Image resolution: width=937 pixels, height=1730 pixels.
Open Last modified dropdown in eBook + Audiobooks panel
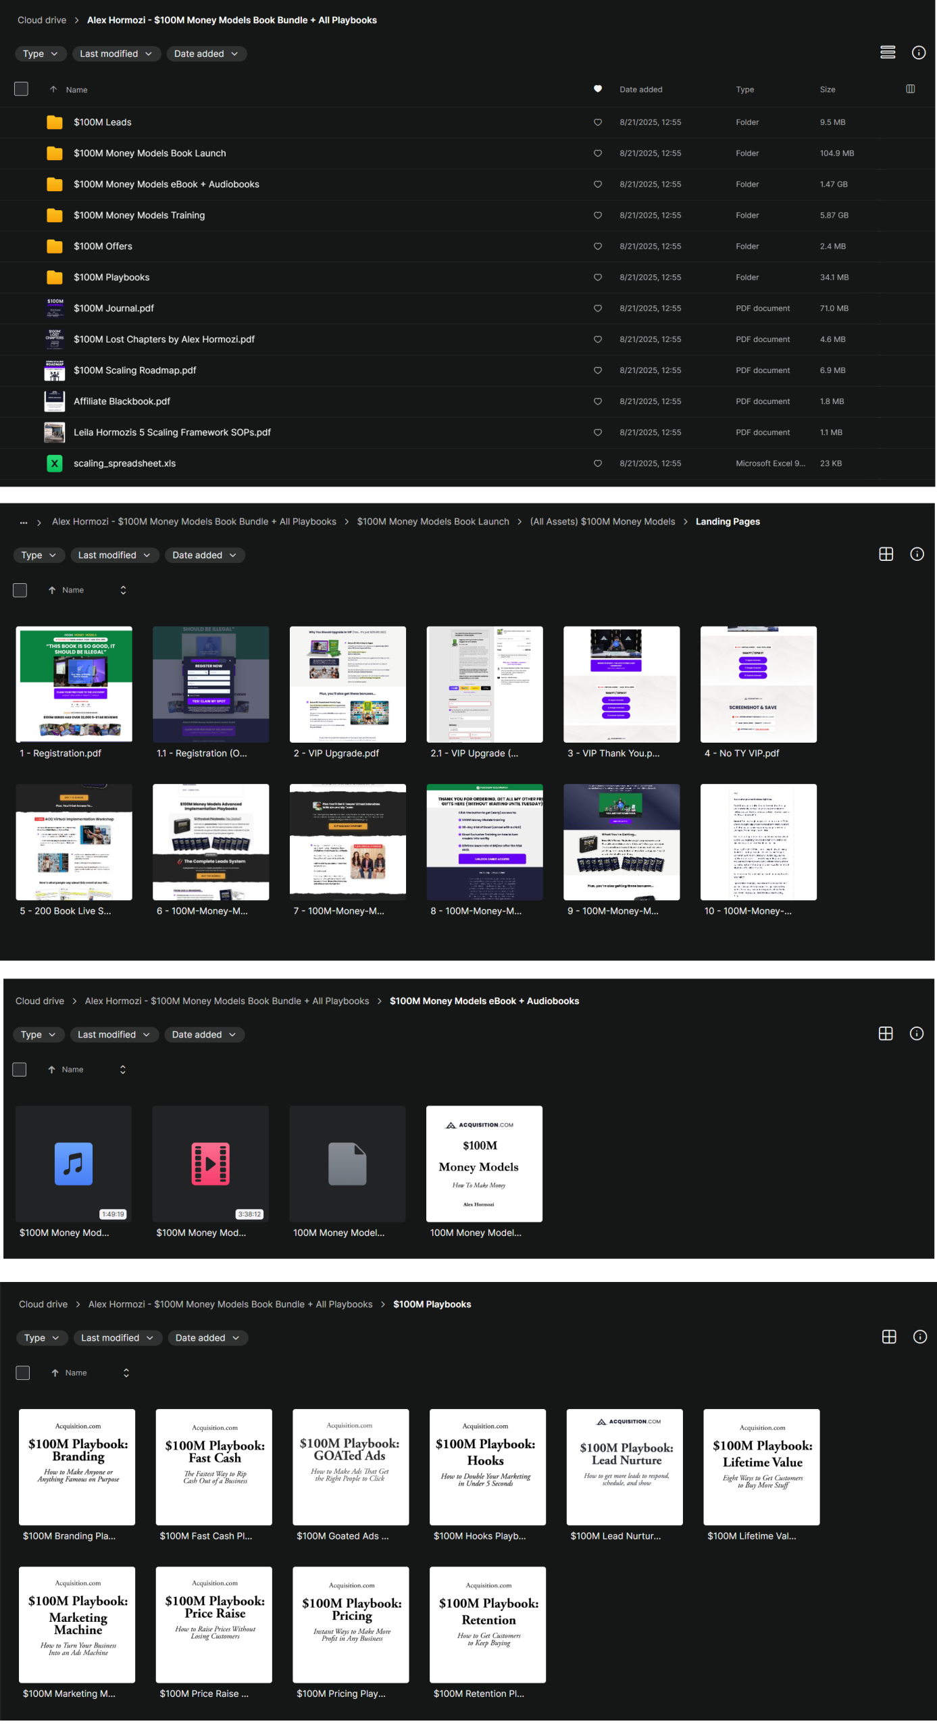click(x=114, y=1034)
